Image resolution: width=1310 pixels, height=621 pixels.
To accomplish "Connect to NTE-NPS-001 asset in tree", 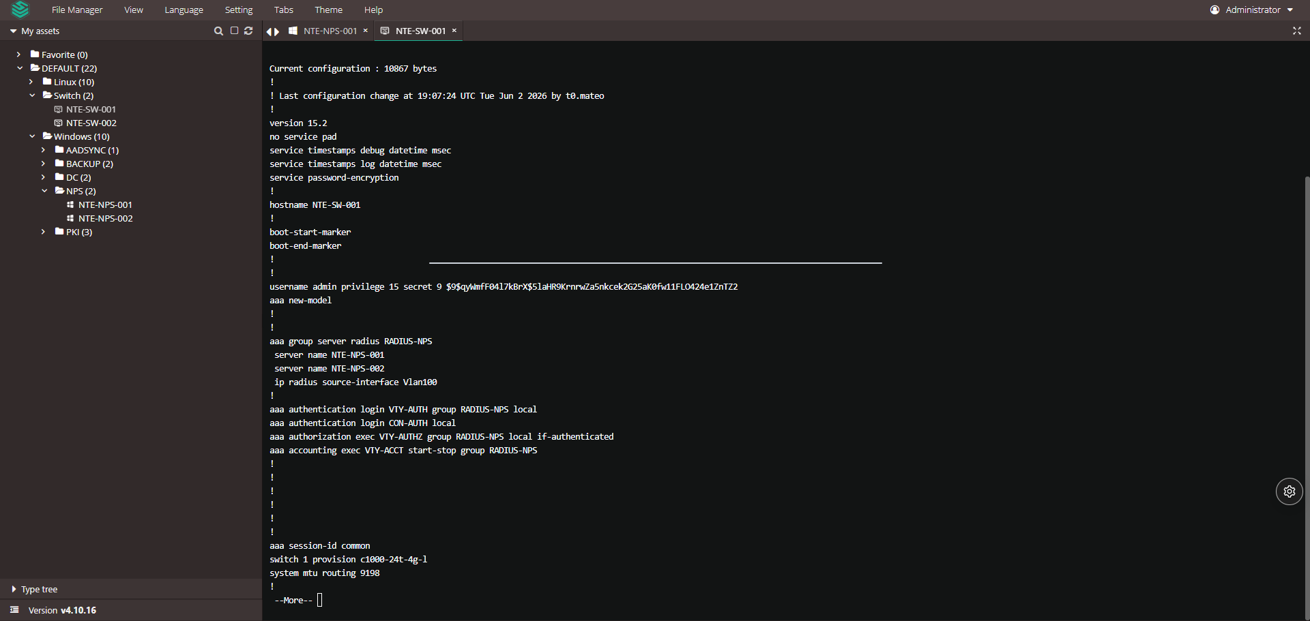I will click(x=105, y=205).
